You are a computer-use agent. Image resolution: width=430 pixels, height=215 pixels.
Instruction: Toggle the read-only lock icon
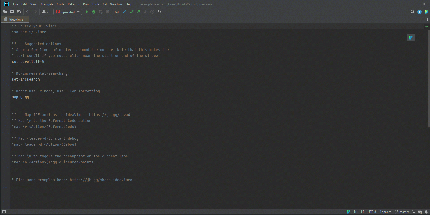(413, 212)
